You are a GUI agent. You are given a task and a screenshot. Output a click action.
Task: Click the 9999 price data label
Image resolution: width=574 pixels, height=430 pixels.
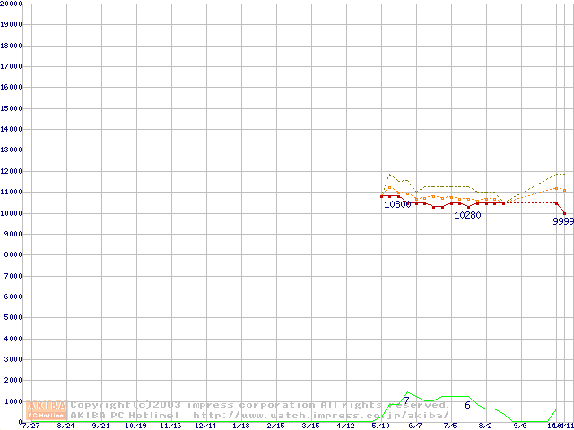click(562, 221)
